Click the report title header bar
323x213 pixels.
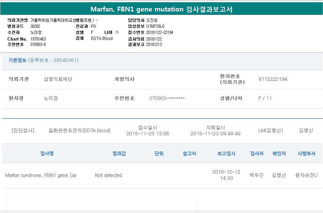click(161, 9)
